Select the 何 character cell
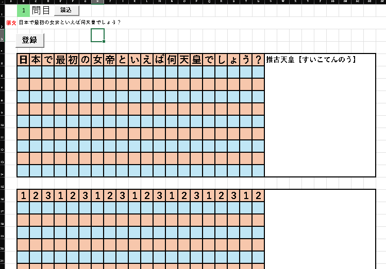 (x=172, y=60)
